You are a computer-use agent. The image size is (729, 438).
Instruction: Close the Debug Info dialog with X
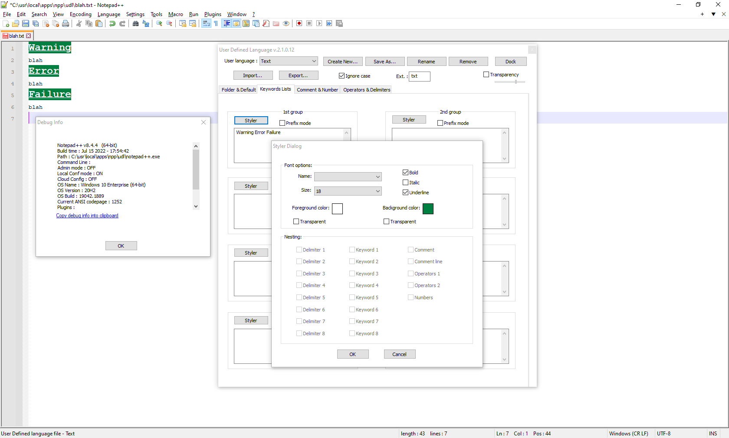point(204,122)
